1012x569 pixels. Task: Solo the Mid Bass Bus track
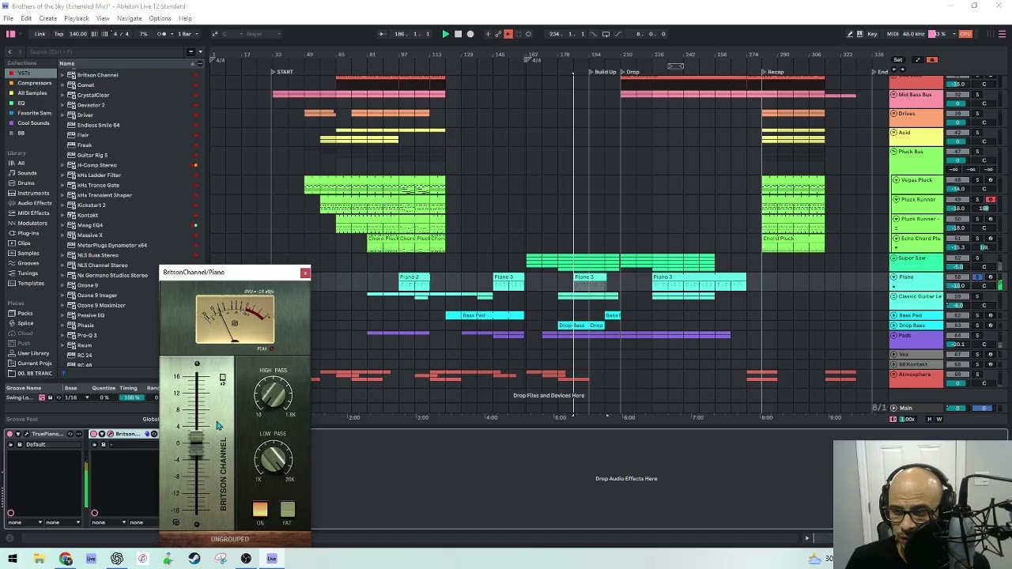(x=977, y=95)
